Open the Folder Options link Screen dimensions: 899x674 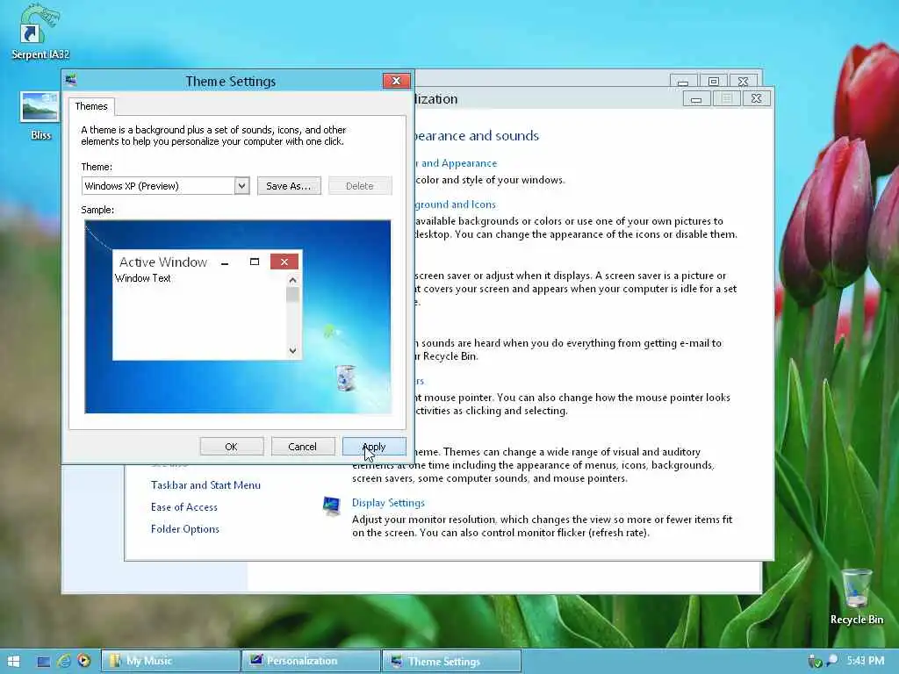tap(185, 529)
